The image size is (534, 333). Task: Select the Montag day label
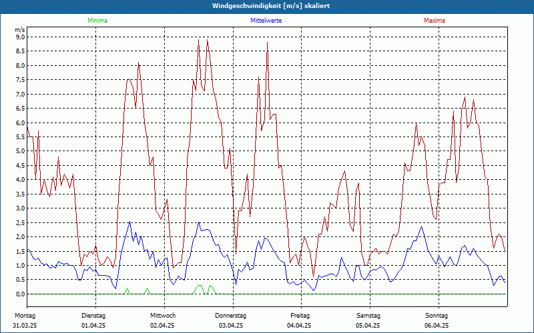[x=25, y=316]
